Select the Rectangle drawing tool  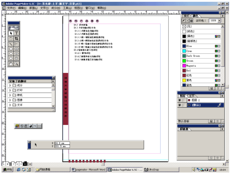(11, 49)
